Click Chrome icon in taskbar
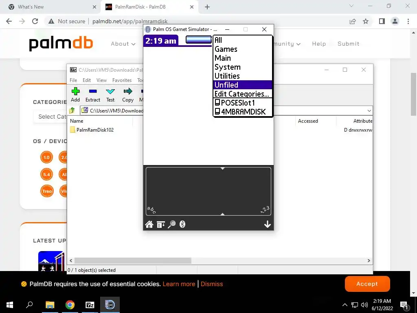417x313 pixels. [x=70, y=305]
